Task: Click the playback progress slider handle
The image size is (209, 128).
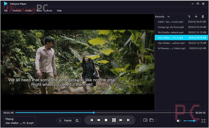Action: point(94,113)
